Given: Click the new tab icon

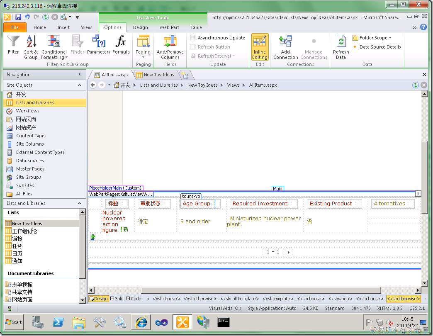Looking at the screenshot, I should (x=185, y=75).
